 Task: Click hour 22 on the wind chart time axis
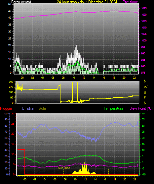pos(134,78)
